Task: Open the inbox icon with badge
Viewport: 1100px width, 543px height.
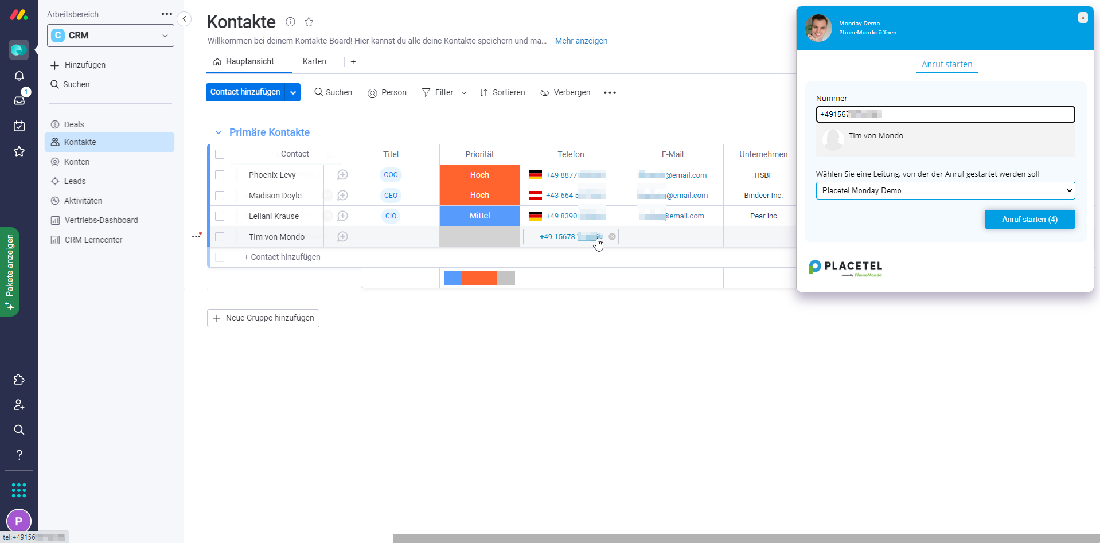Action: 19,100
